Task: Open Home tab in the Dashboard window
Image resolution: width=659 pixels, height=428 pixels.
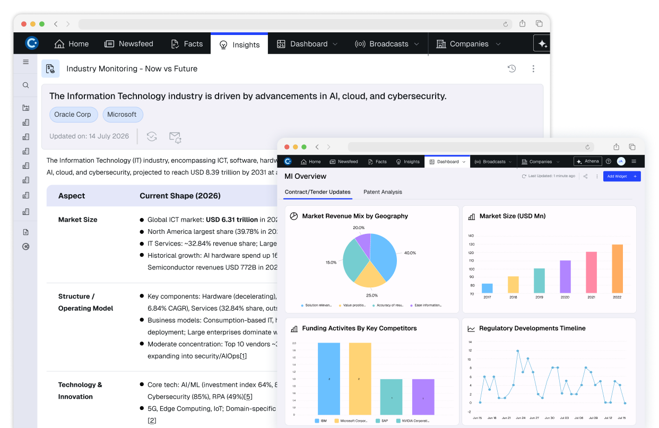Action: 310,162
